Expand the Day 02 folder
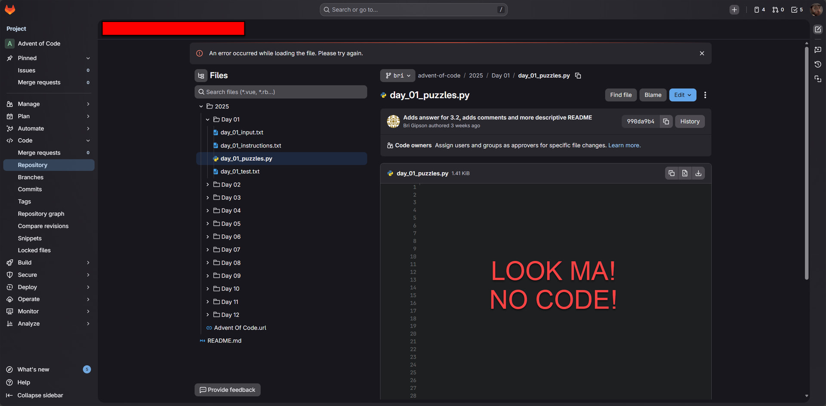826x406 pixels. click(x=207, y=185)
